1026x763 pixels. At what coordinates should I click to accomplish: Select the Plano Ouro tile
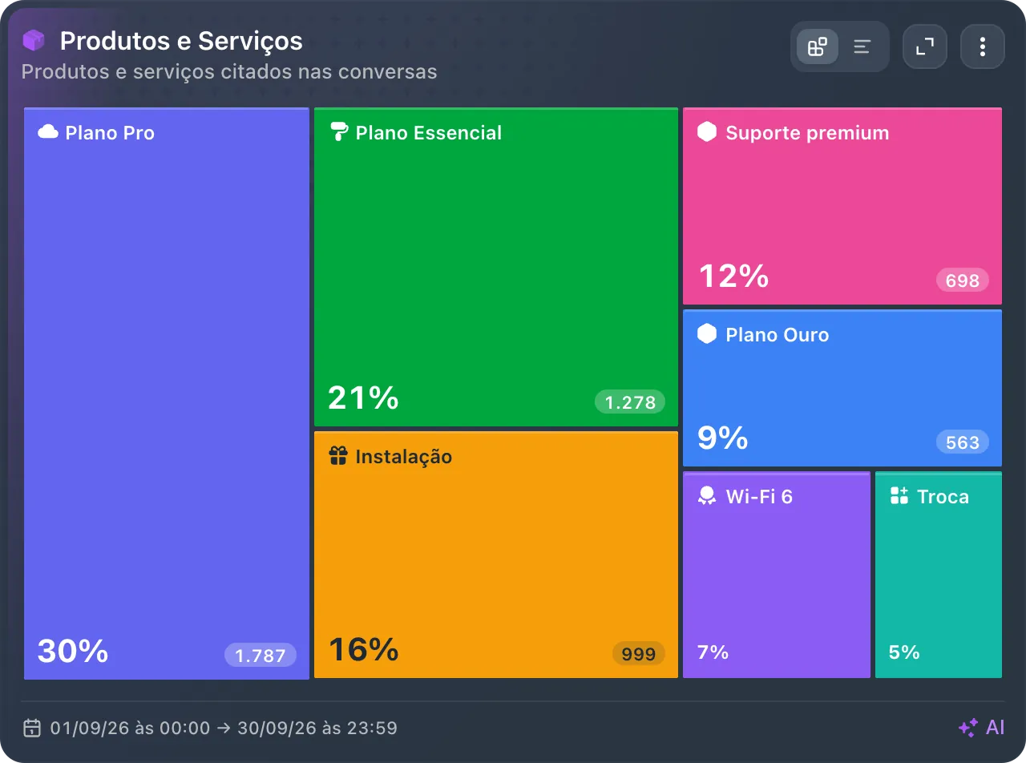[x=842, y=388]
